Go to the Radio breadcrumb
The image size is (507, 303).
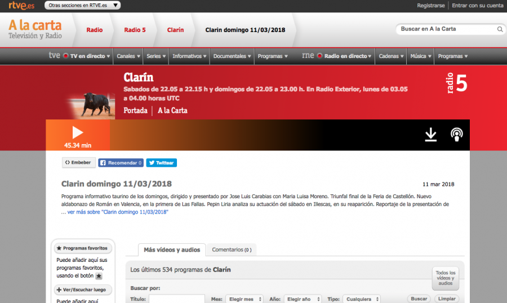(95, 30)
